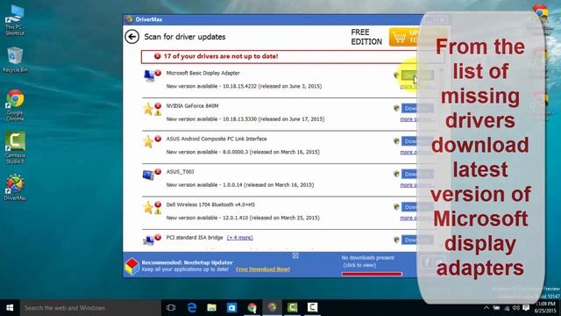
Task: Launch Microsoft Edge from the taskbar
Action: tap(192, 308)
